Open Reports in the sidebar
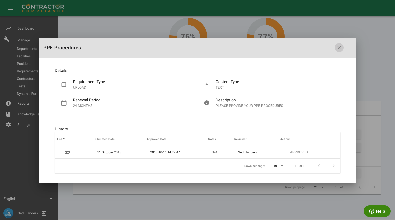Image resolution: width=395 pixels, height=220 pixels. tap(23, 103)
